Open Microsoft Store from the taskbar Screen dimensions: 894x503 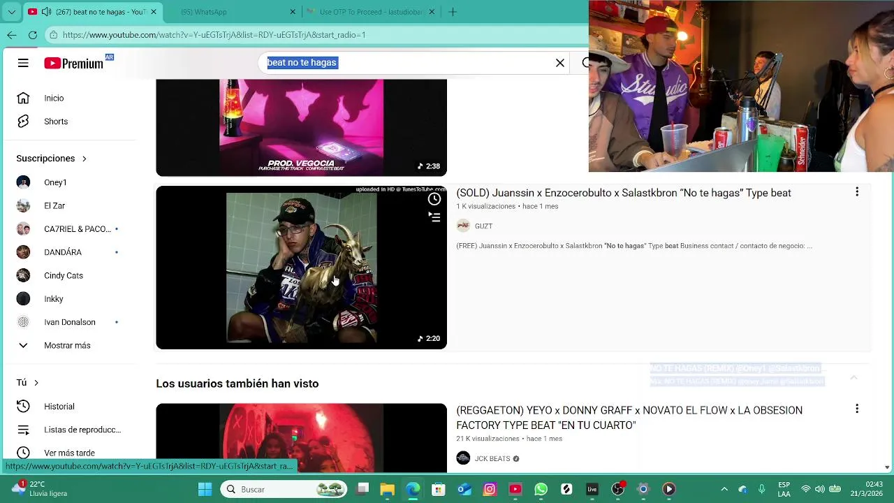coord(439,489)
